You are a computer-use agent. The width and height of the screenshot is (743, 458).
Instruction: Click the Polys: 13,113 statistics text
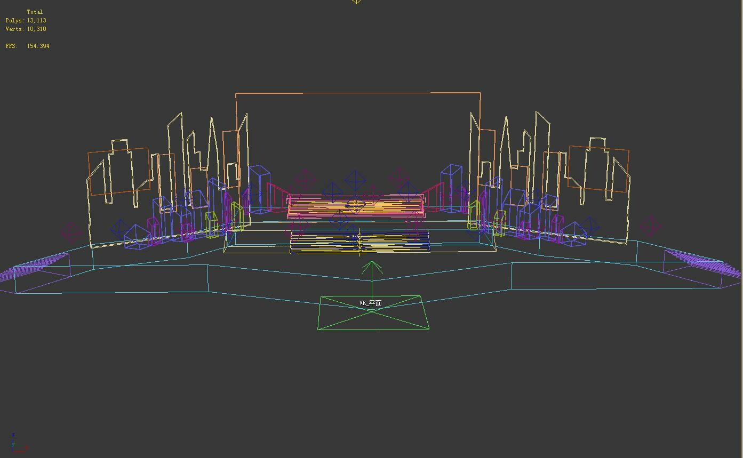[x=26, y=20]
